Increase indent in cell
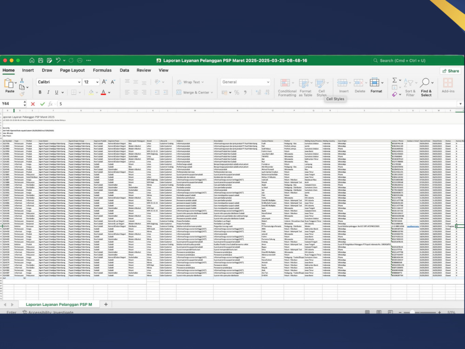The height and width of the screenshot is (349, 465). (166, 92)
